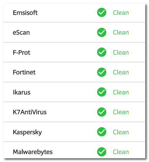The width and height of the screenshot is (149, 162).
Task: Click the Clean status next to Fortinet
Action: pos(121,72)
